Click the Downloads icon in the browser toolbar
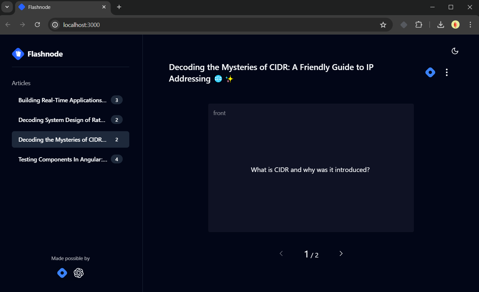Screen dimensions: 479x292 pyautogui.click(x=441, y=24)
